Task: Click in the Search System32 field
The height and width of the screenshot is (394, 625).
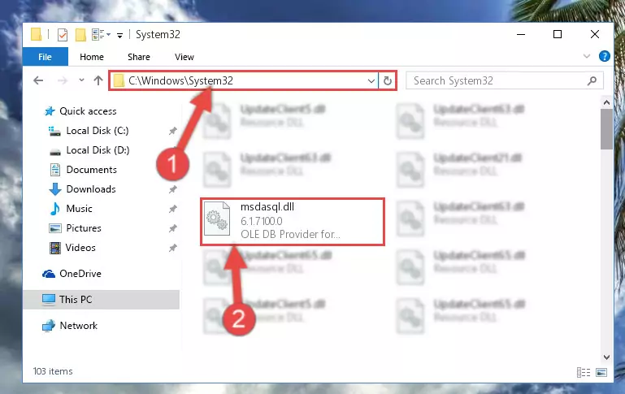Action: pyautogui.click(x=498, y=81)
